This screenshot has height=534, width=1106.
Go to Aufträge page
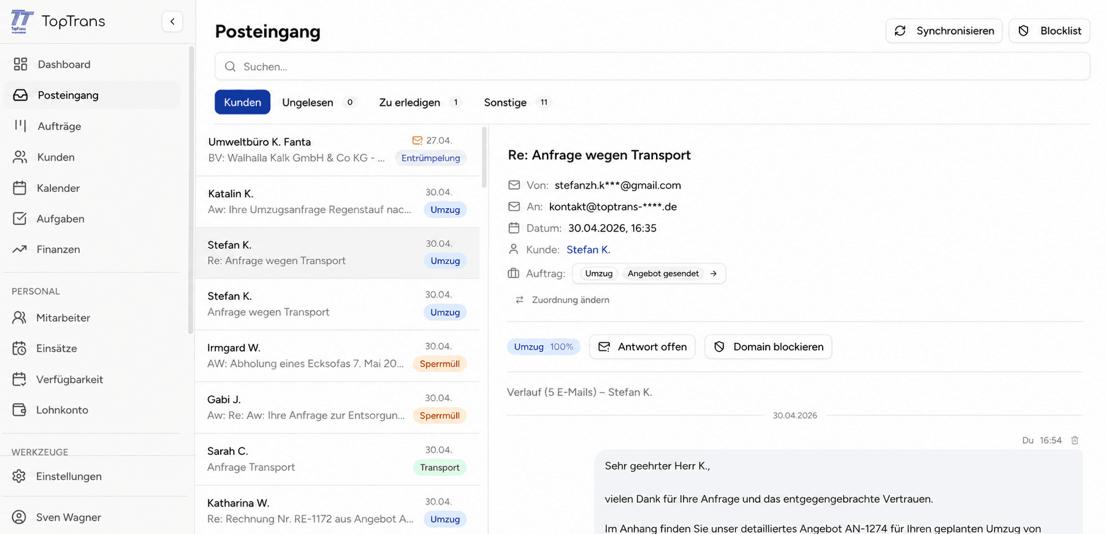pos(92,126)
